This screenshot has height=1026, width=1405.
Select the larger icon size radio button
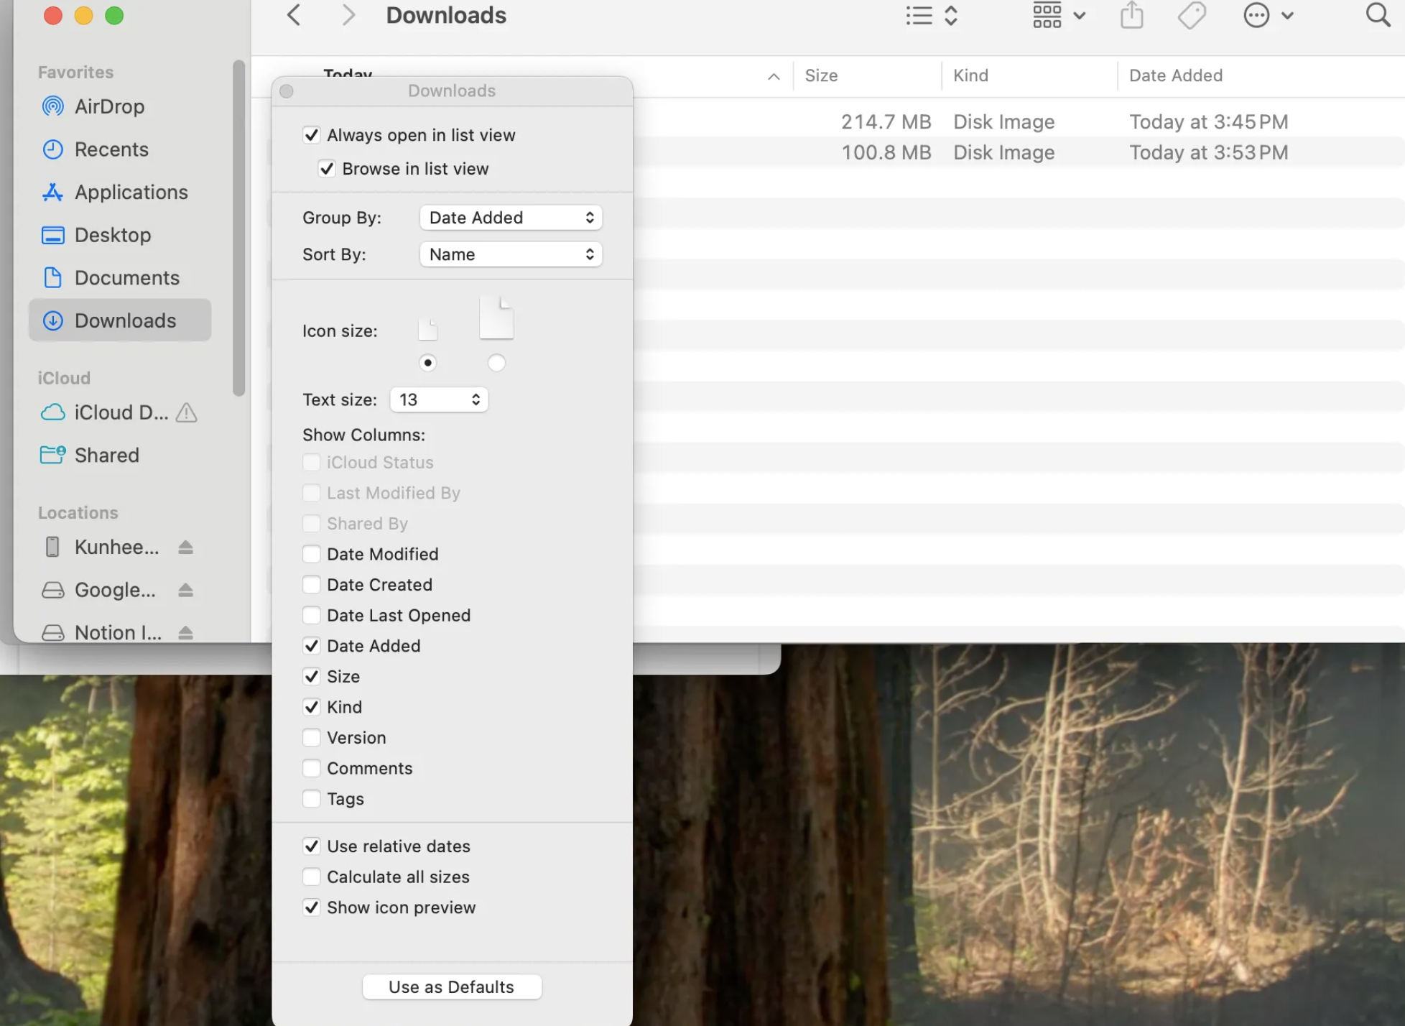pos(496,363)
